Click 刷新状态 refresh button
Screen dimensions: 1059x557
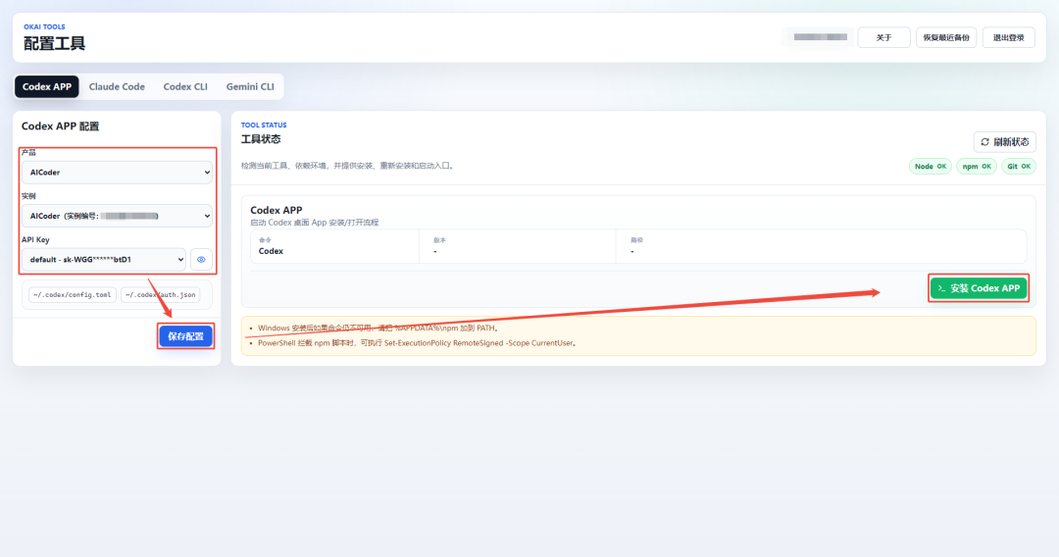tap(1004, 142)
